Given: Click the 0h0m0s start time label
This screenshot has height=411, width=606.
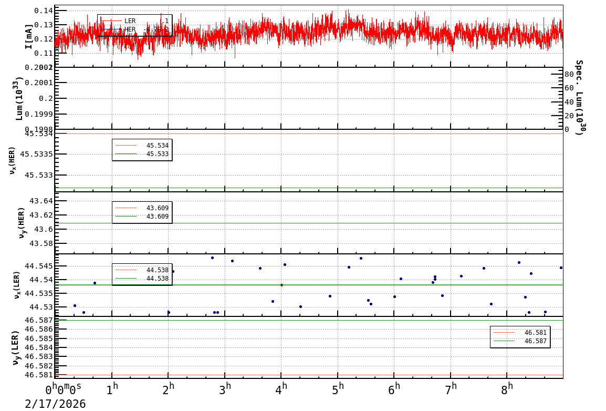Looking at the screenshot, I should tap(63, 389).
